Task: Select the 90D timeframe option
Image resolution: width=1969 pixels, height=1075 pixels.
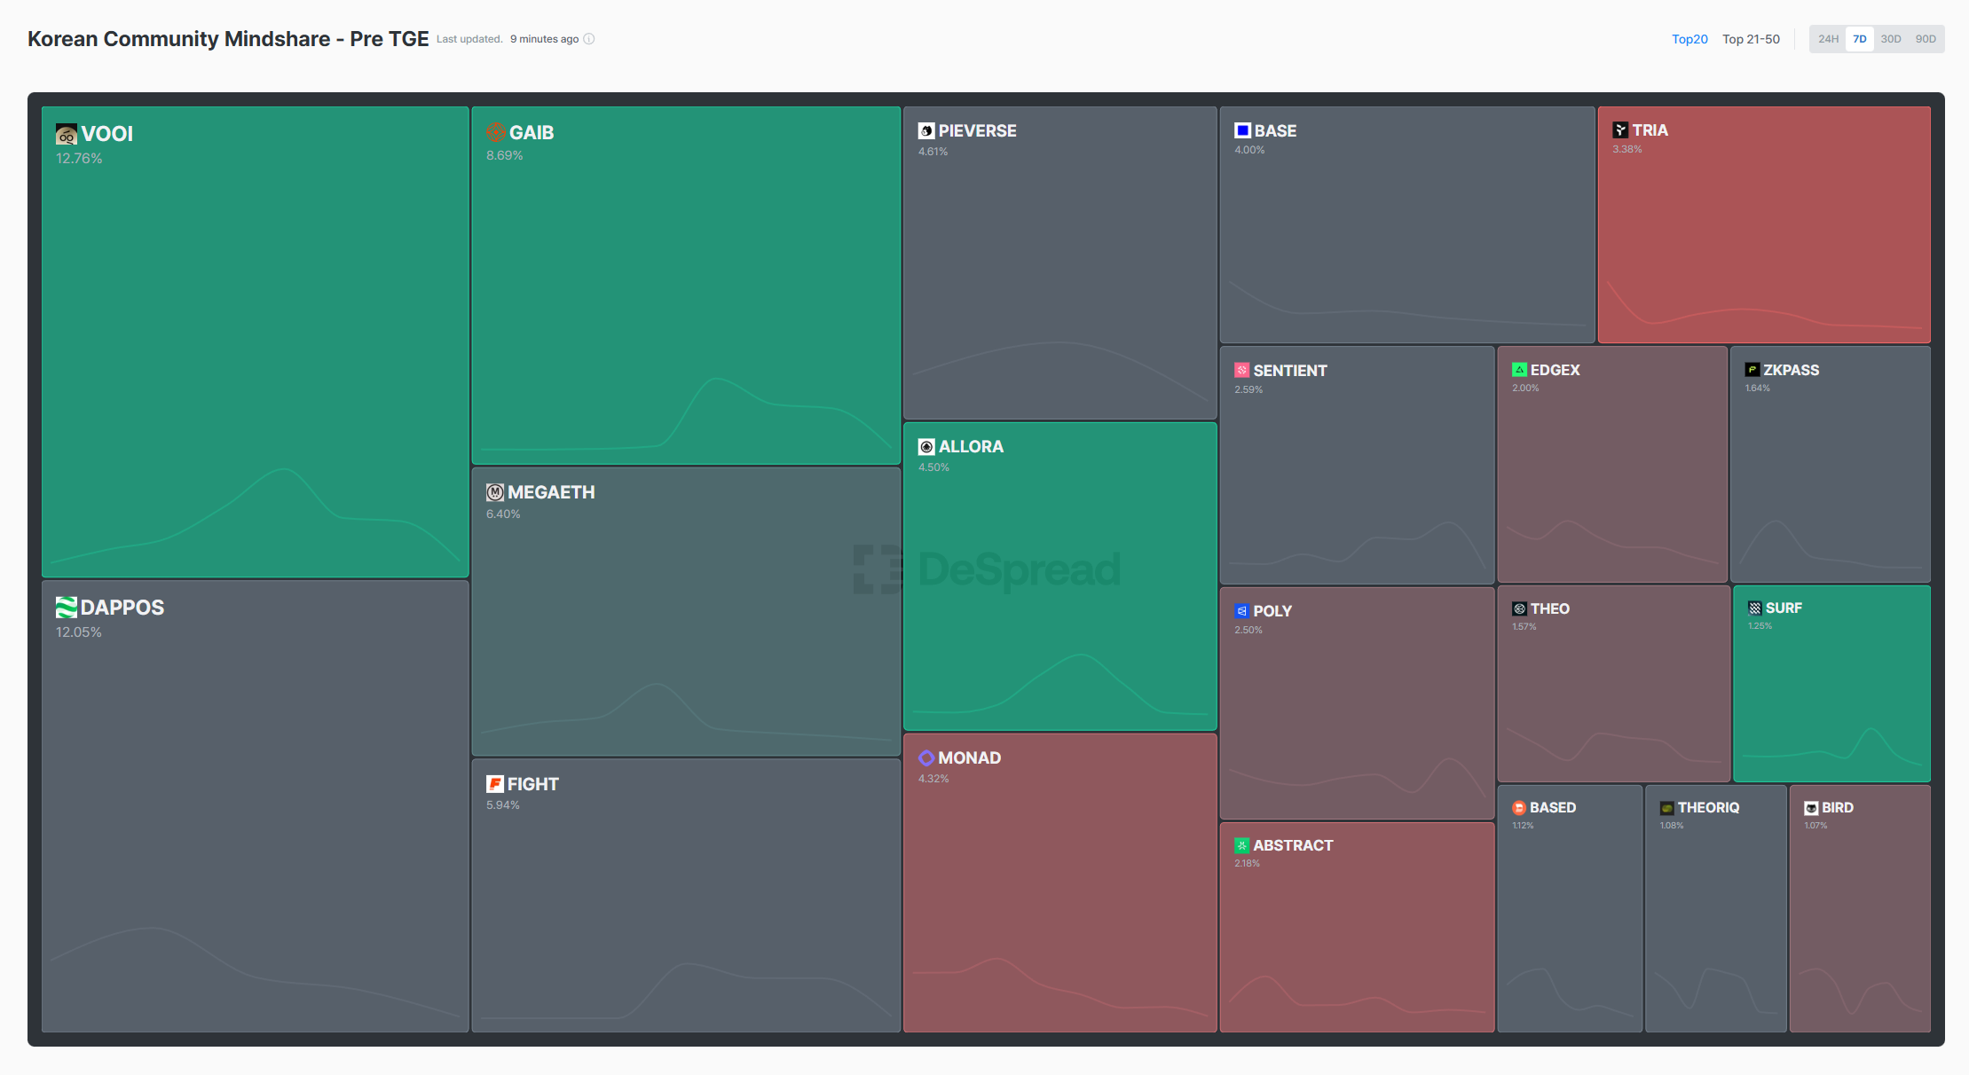Action: [x=1926, y=39]
